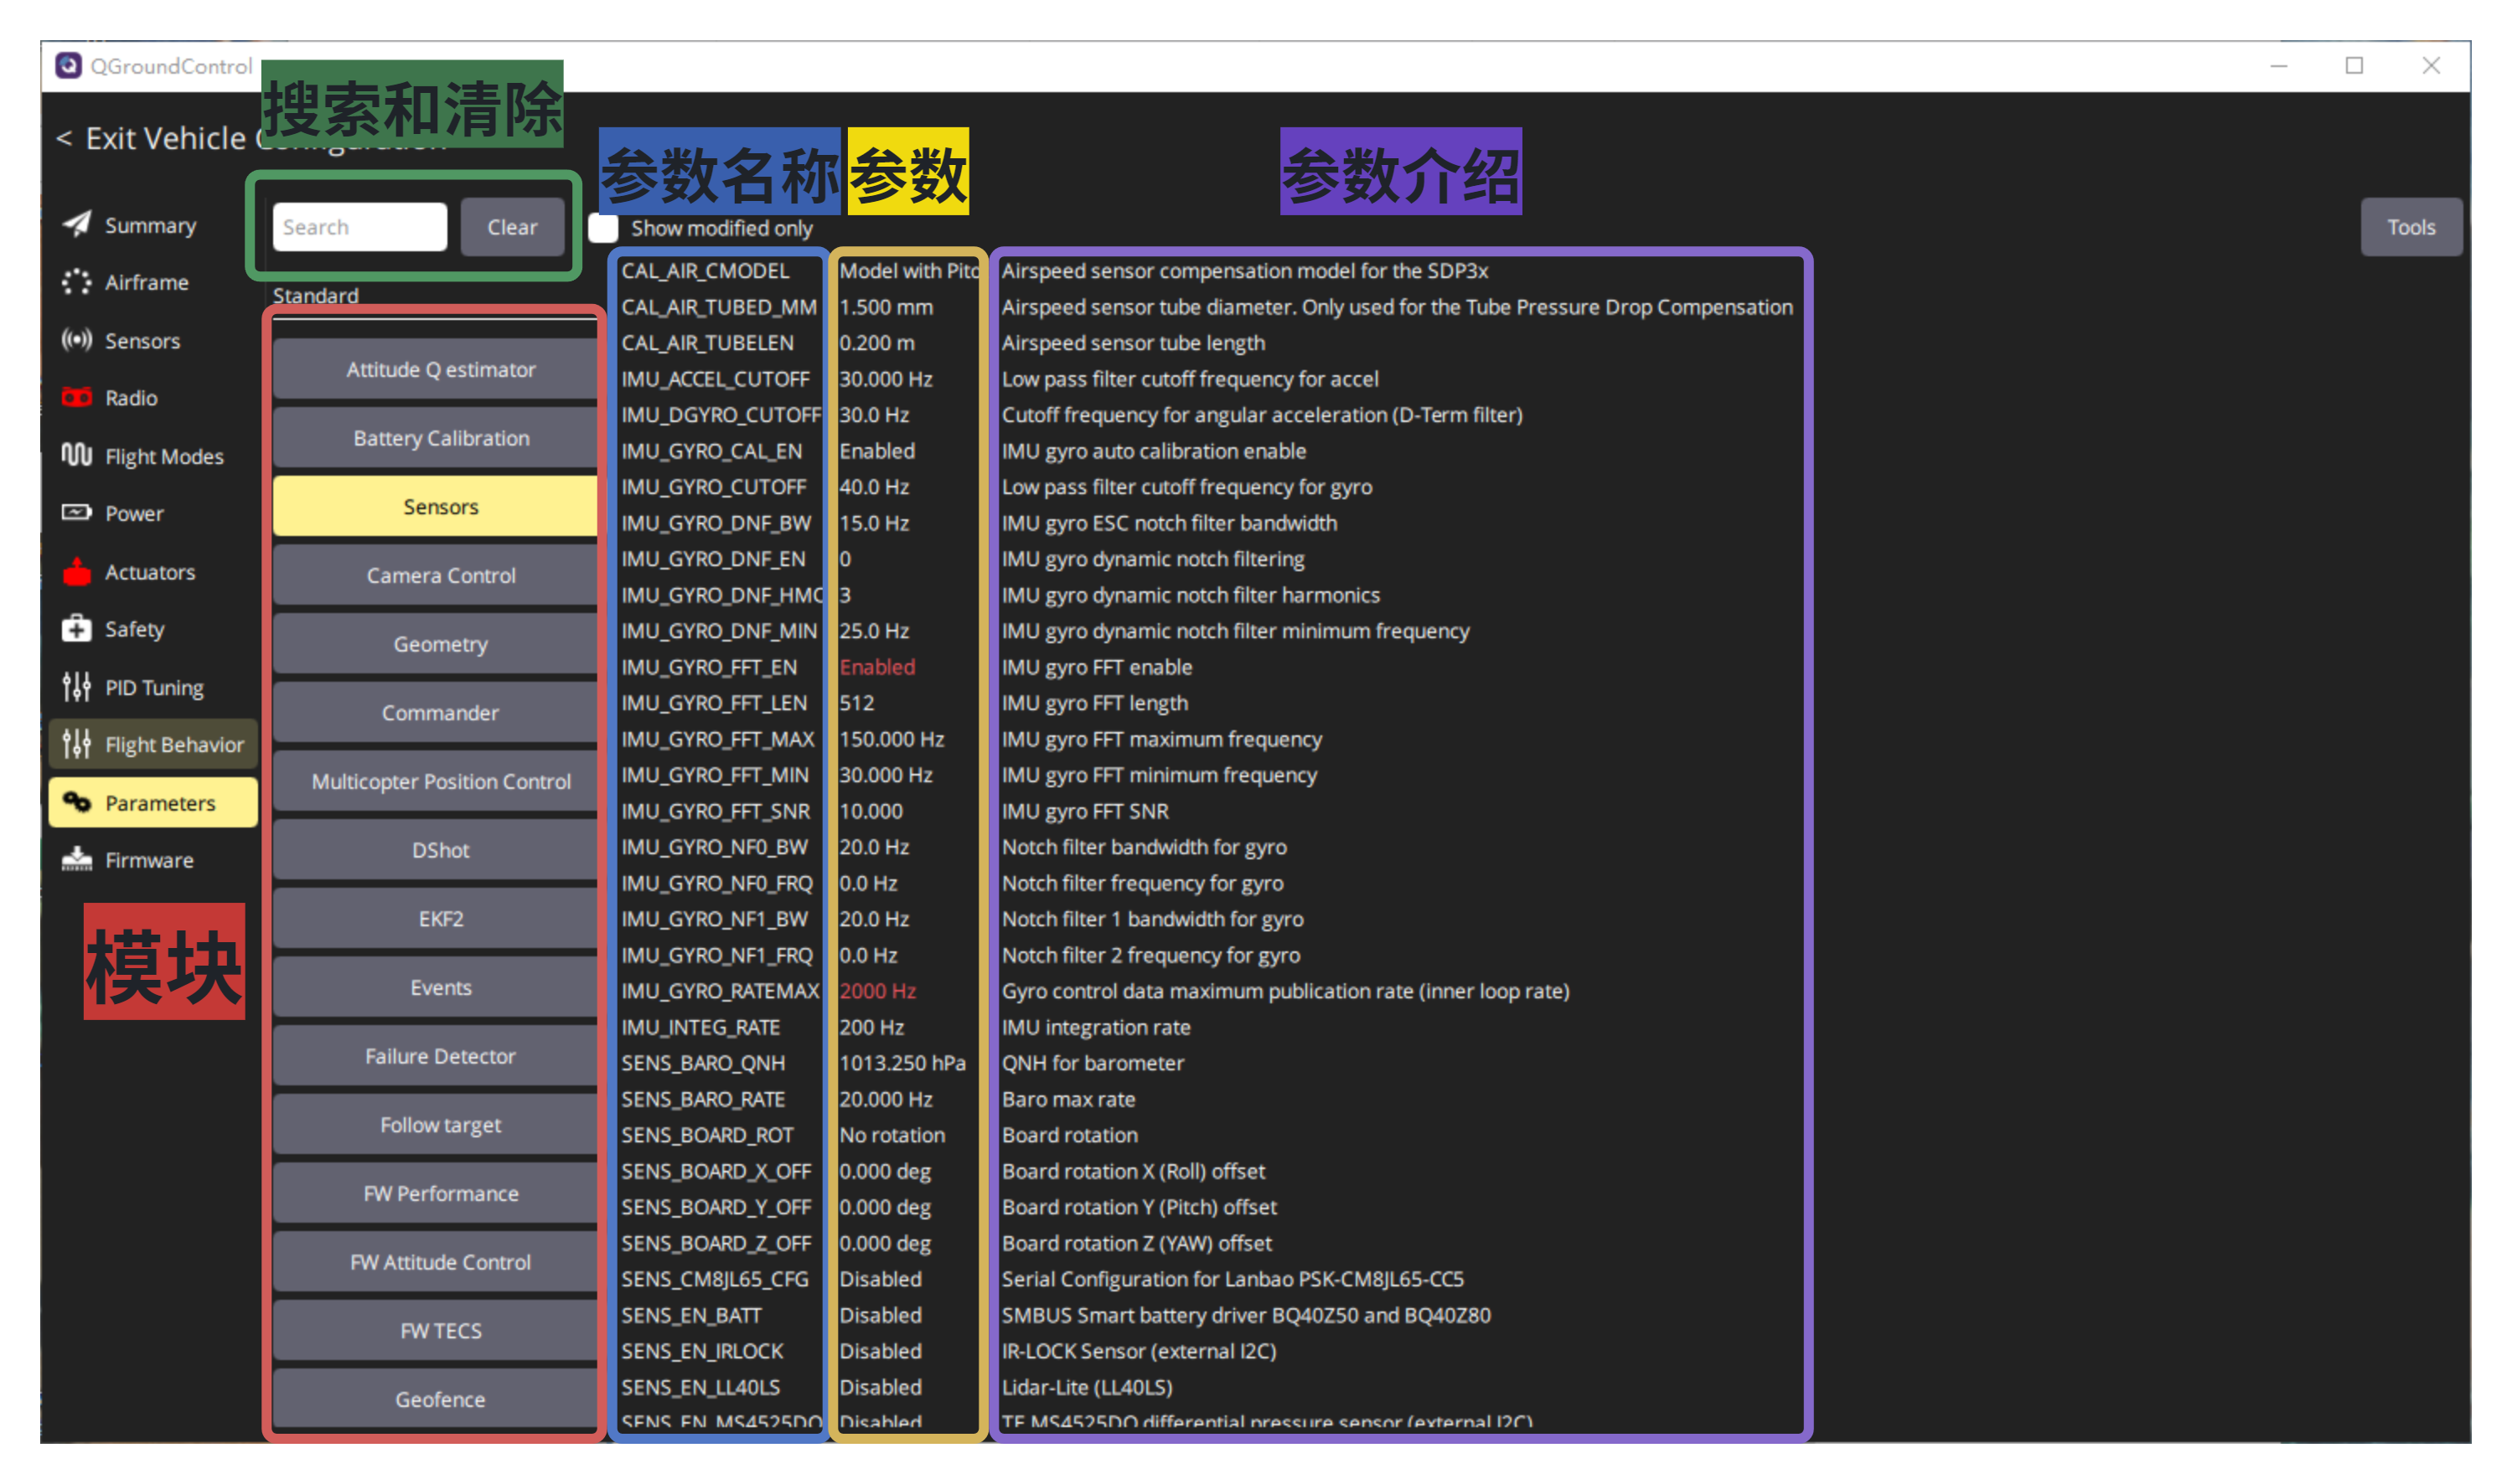Click the Power battery icon
Viewport: 2512px width, 1484px height.
[x=77, y=512]
